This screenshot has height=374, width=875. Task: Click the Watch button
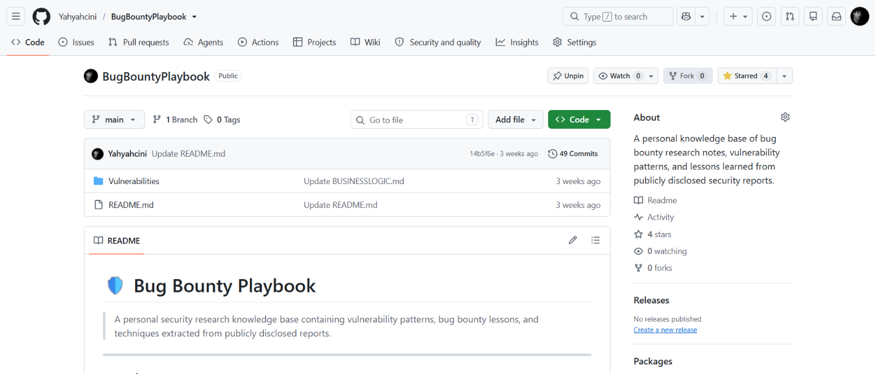click(626, 76)
